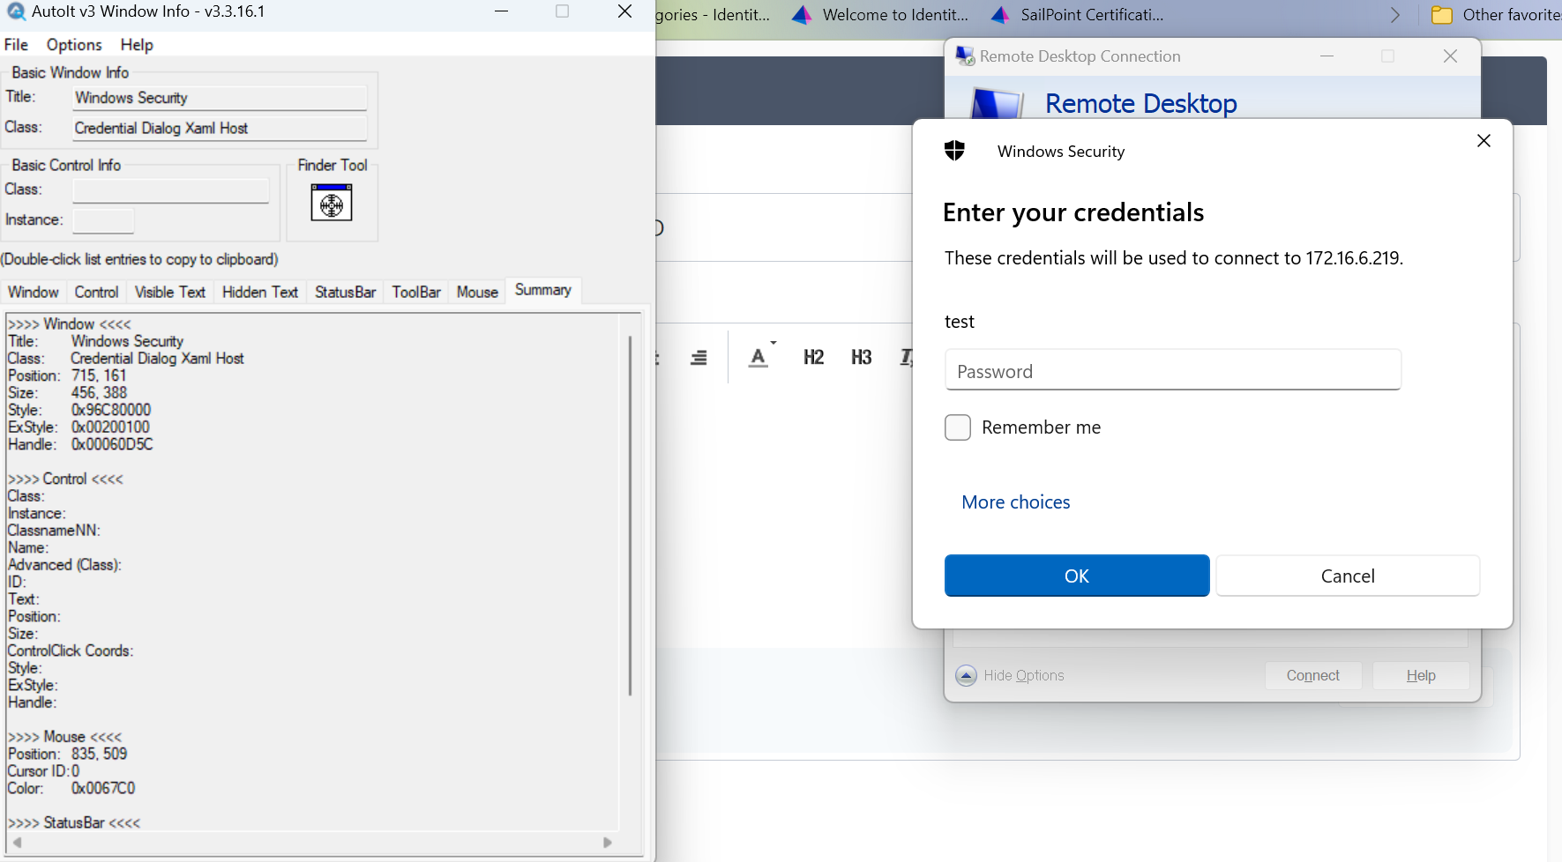Expand the bookmarks overflow chevron
Image resolution: width=1562 pixels, height=862 pixels.
[1394, 15]
